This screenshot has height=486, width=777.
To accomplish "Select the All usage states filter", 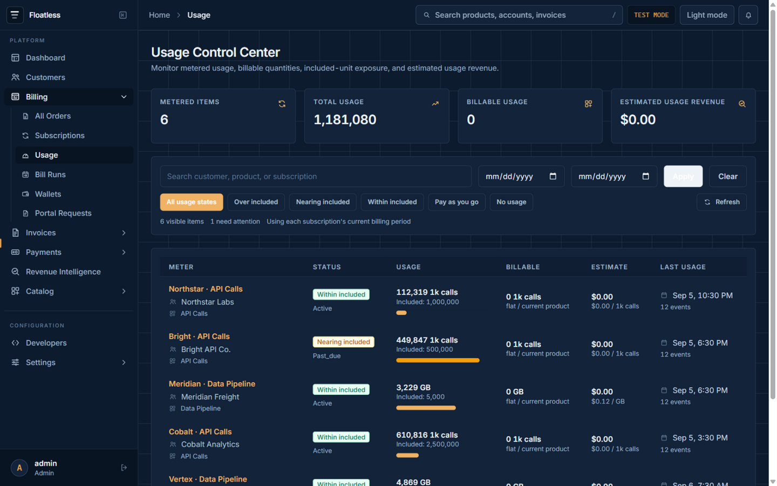I will pos(192,202).
